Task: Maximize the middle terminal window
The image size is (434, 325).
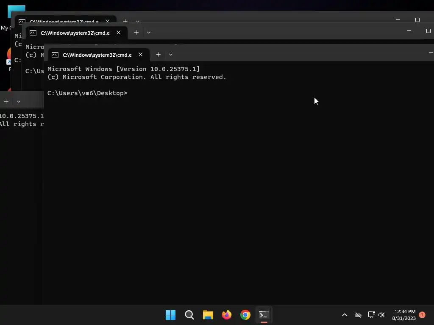Action: 428,30
